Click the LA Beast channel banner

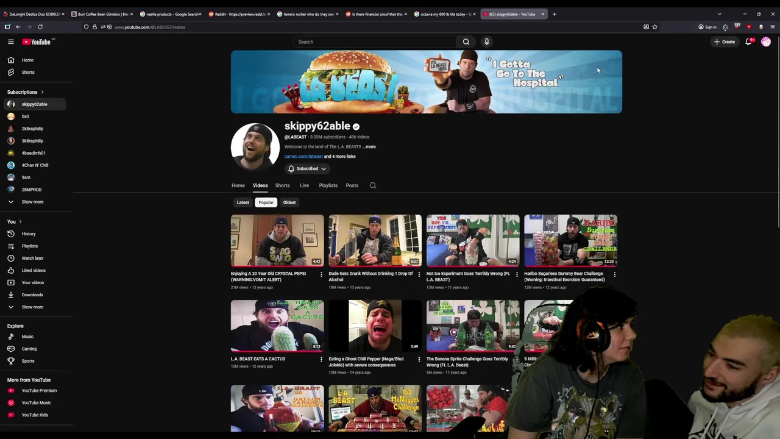tap(427, 82)
